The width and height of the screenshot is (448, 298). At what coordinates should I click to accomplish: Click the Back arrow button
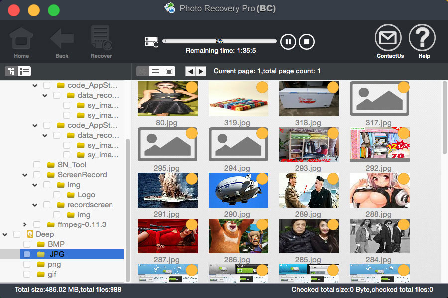point(62,42)
